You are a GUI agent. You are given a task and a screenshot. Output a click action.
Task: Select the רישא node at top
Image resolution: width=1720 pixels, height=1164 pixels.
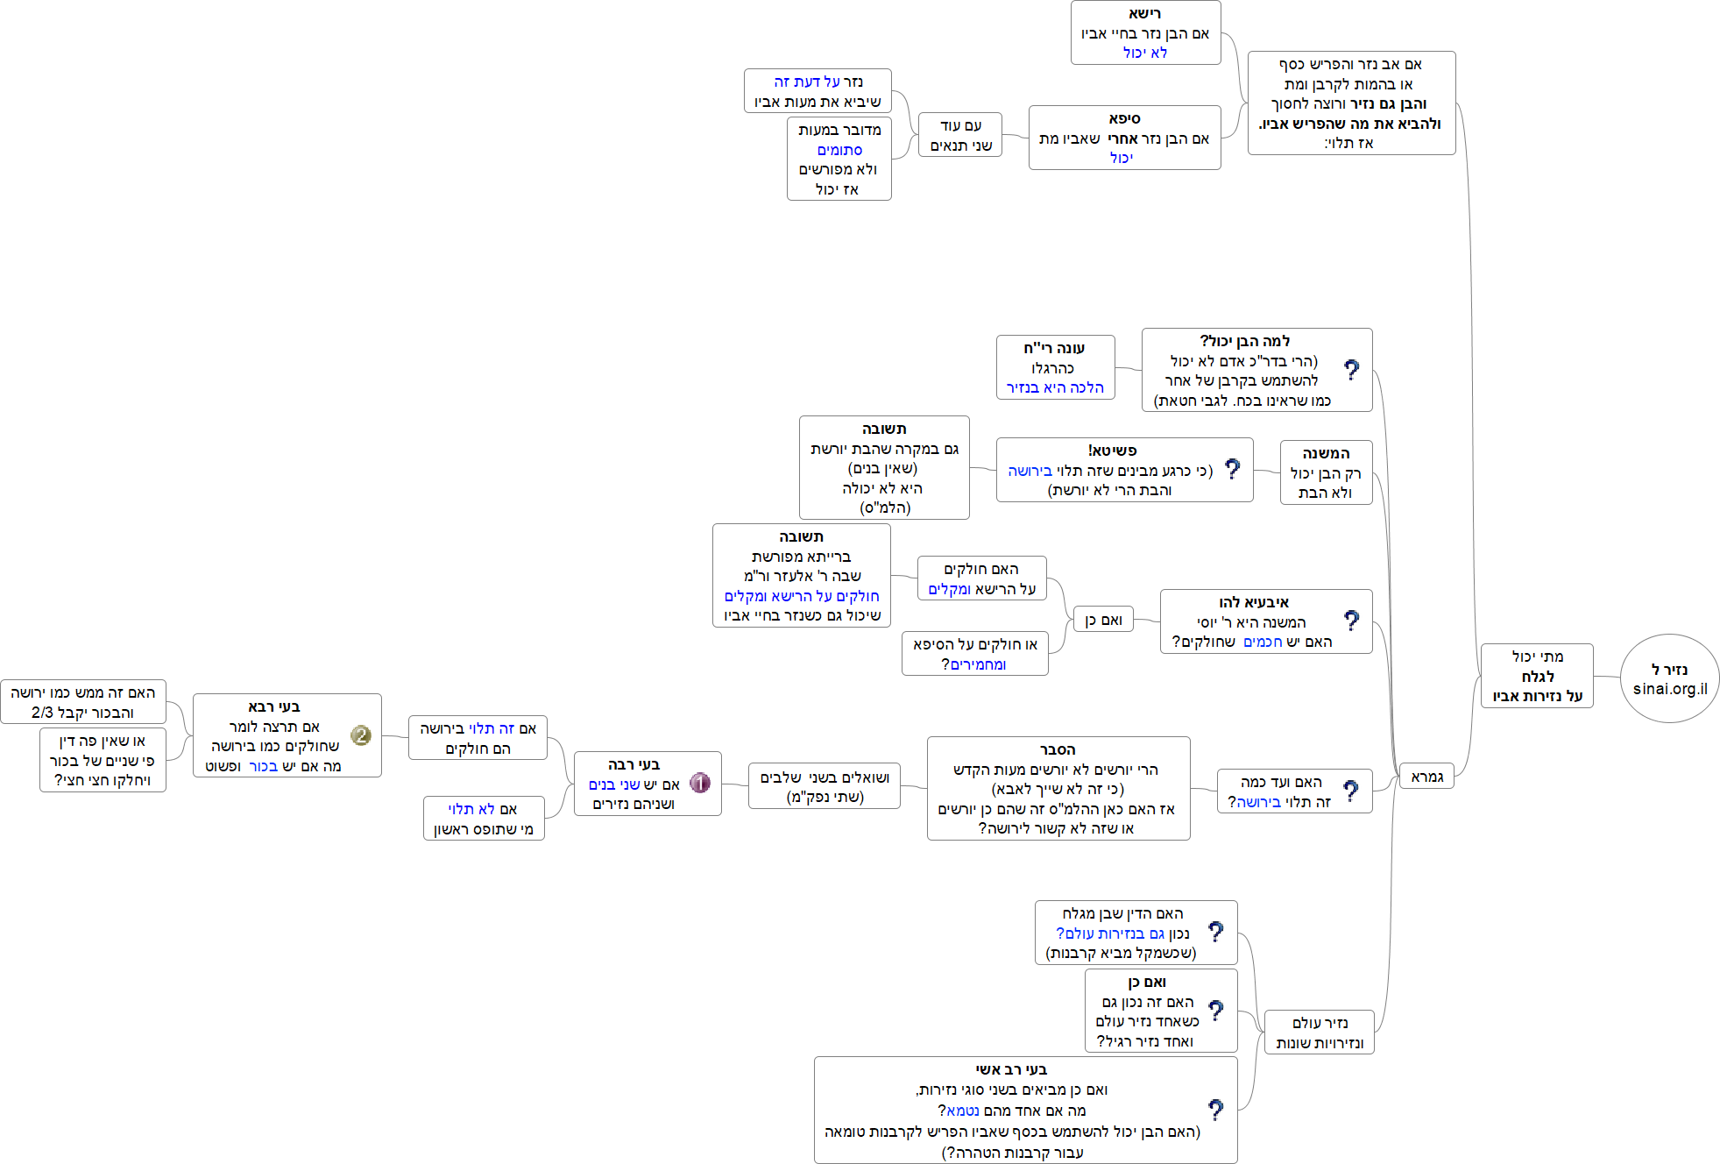tap(1144, 32)
